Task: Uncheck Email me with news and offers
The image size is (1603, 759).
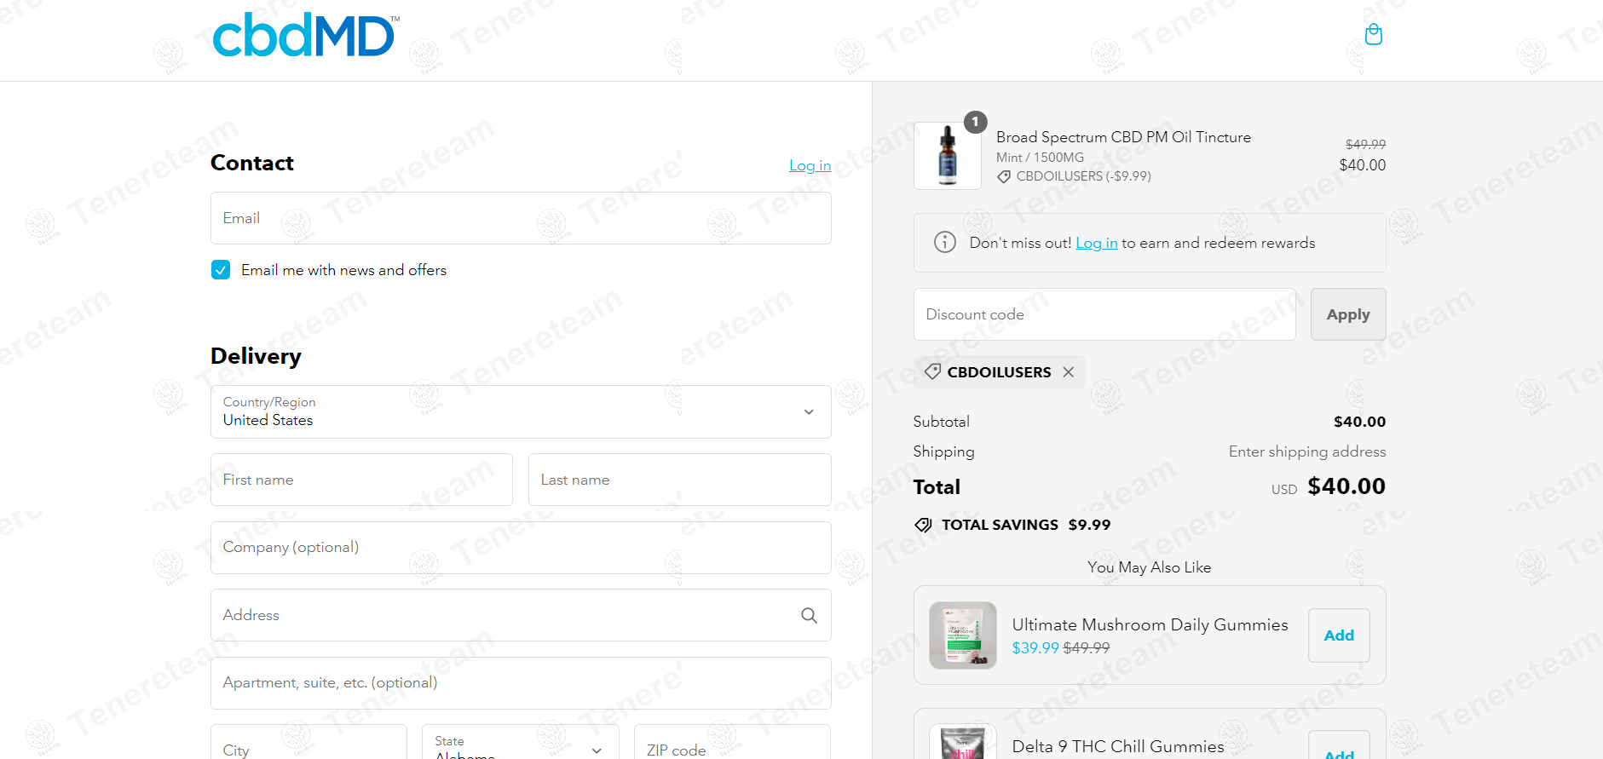Action: coord(221,270)
